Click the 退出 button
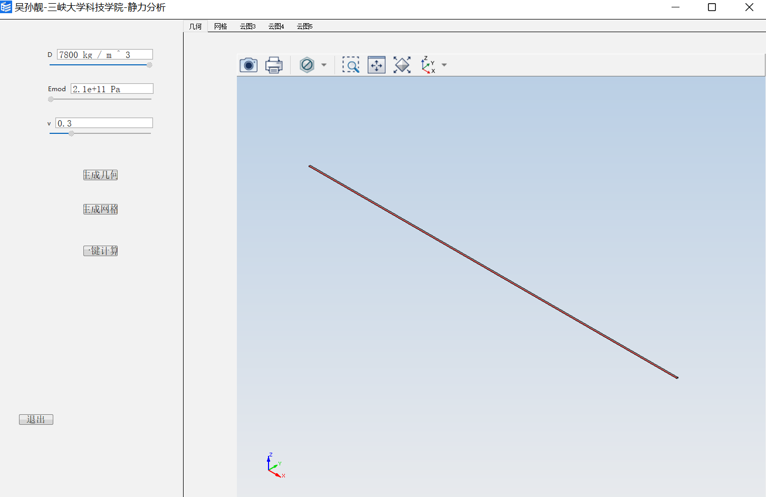The image size is (766, 497). (36, 420)
